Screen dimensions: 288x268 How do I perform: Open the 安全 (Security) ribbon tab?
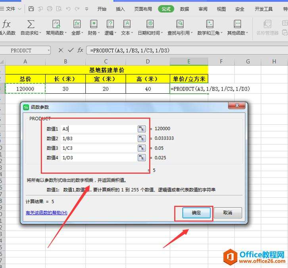[x=240, y=9]
